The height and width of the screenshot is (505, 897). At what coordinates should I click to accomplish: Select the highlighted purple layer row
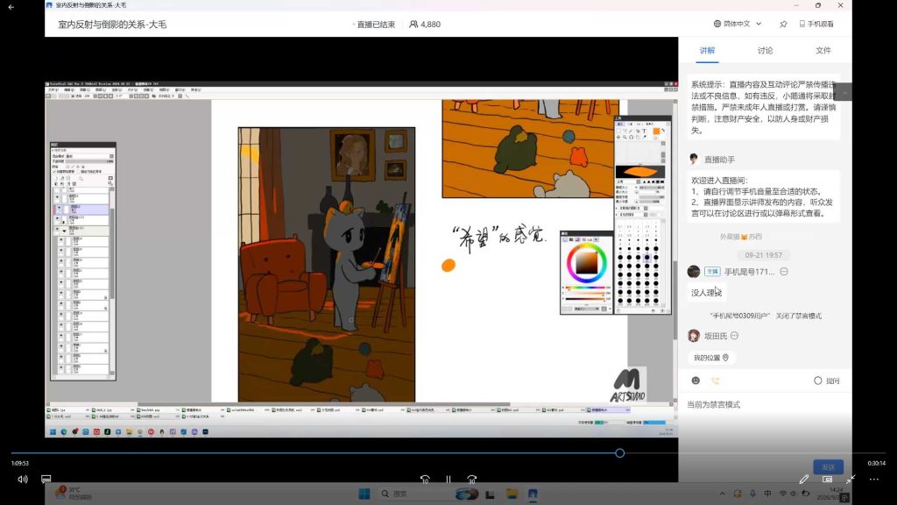coord(80,210)
